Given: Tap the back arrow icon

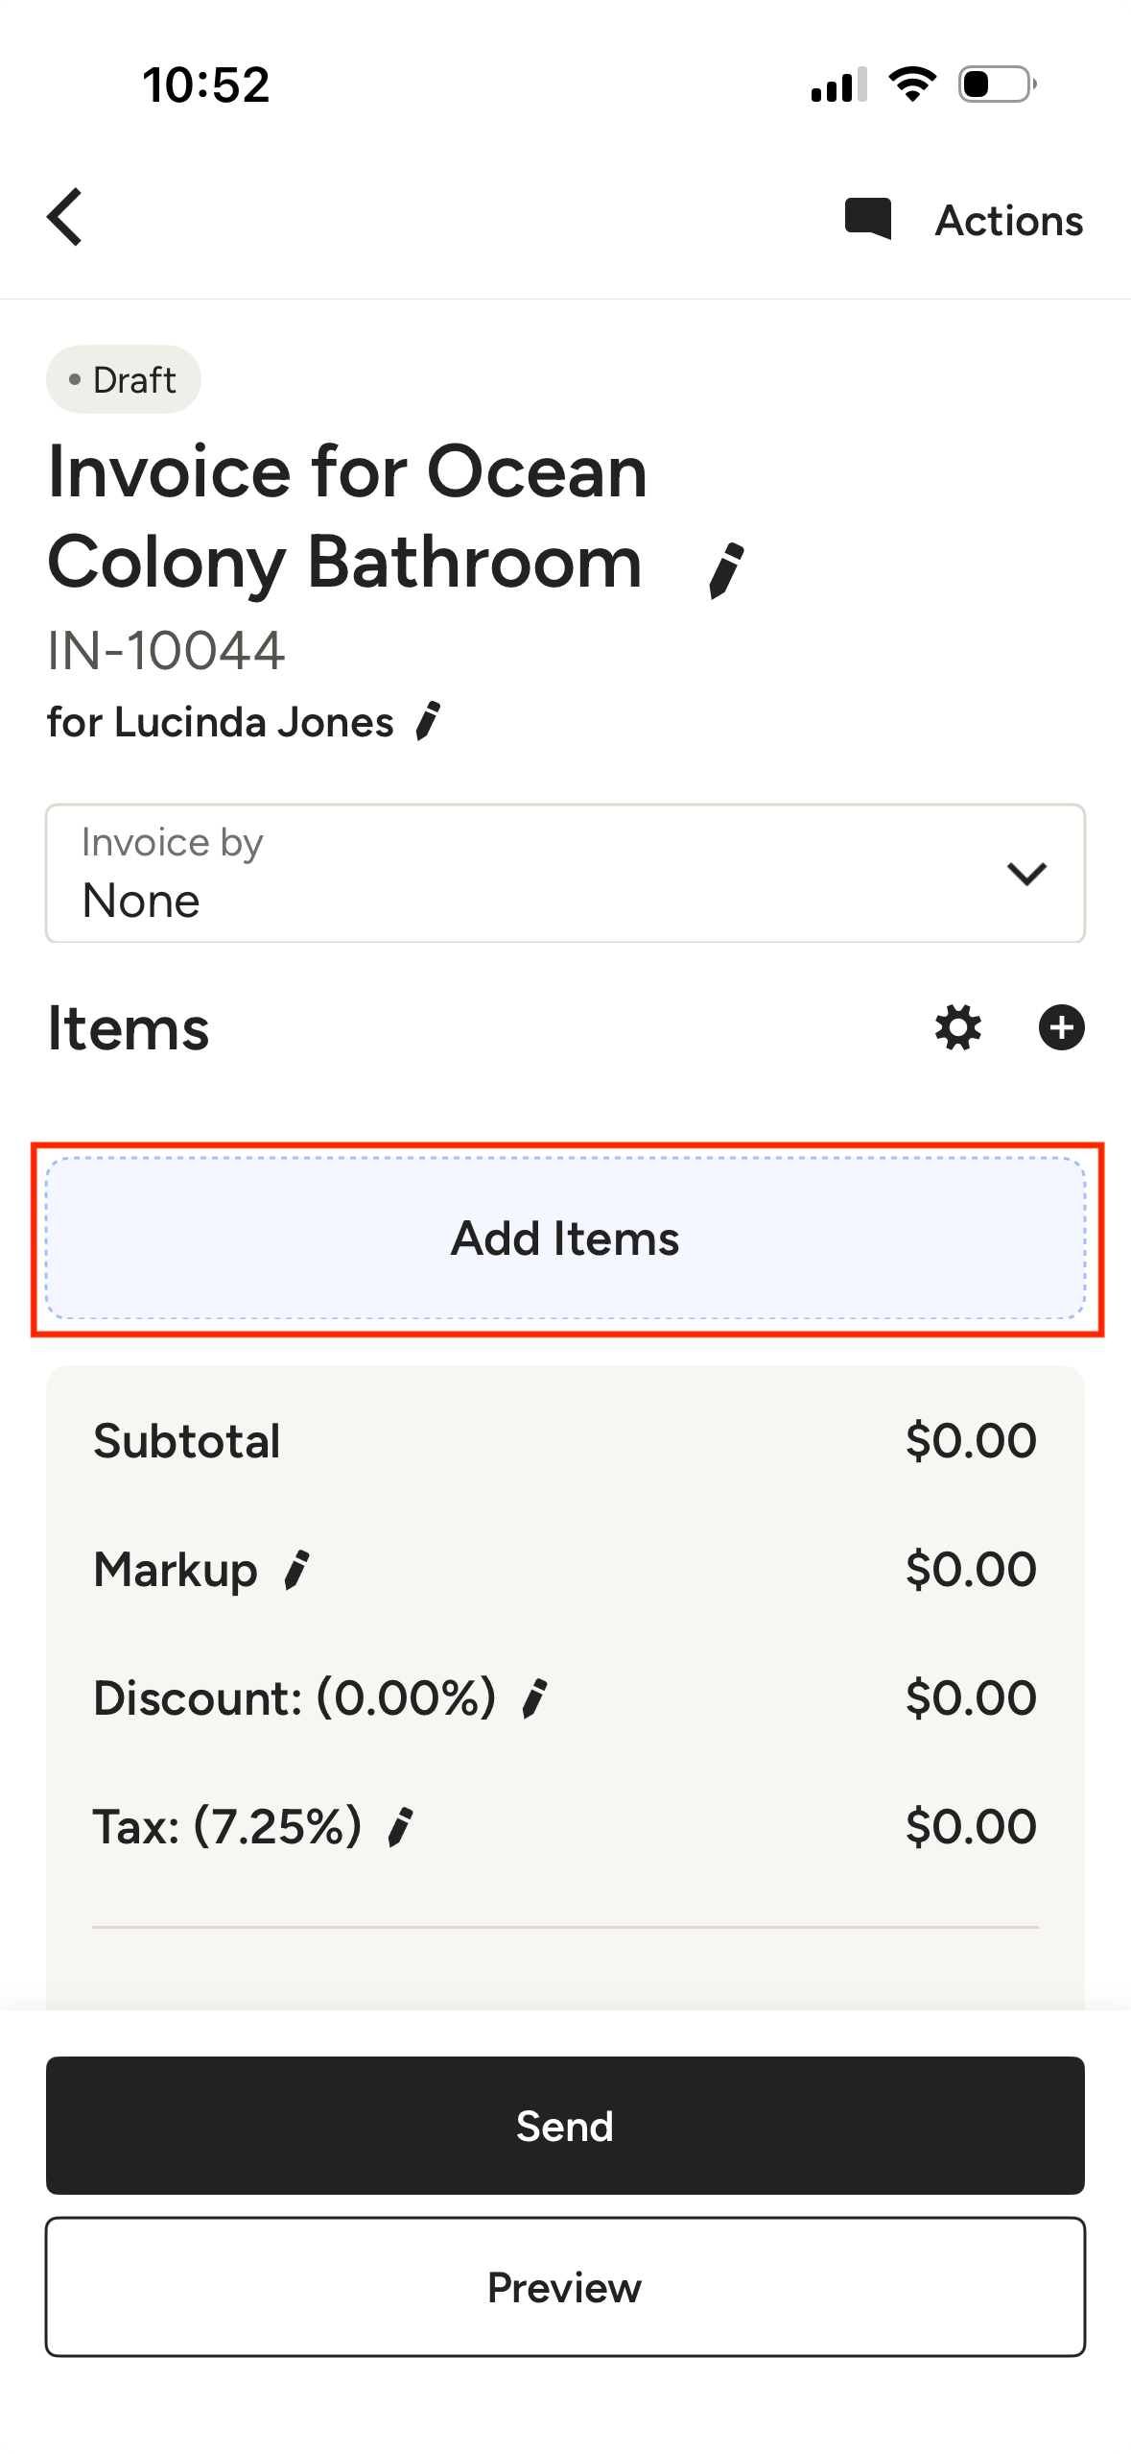Looking at the screenshot, I should [x=65, y=218].
